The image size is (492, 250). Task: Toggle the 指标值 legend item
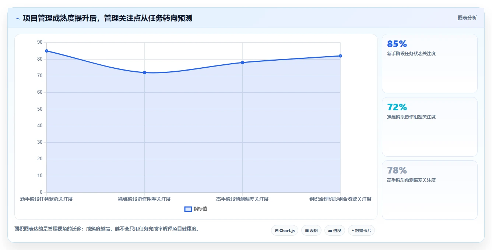196,209
